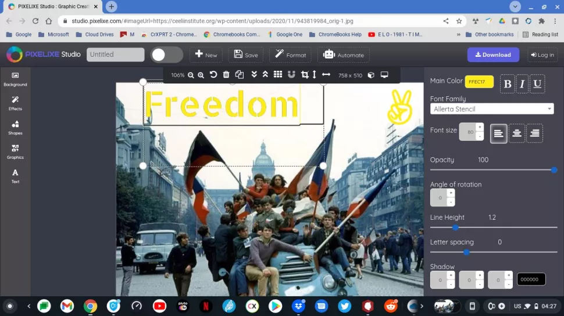
Task: Toggle the magnet snapping icon
Action: [291, 75]
